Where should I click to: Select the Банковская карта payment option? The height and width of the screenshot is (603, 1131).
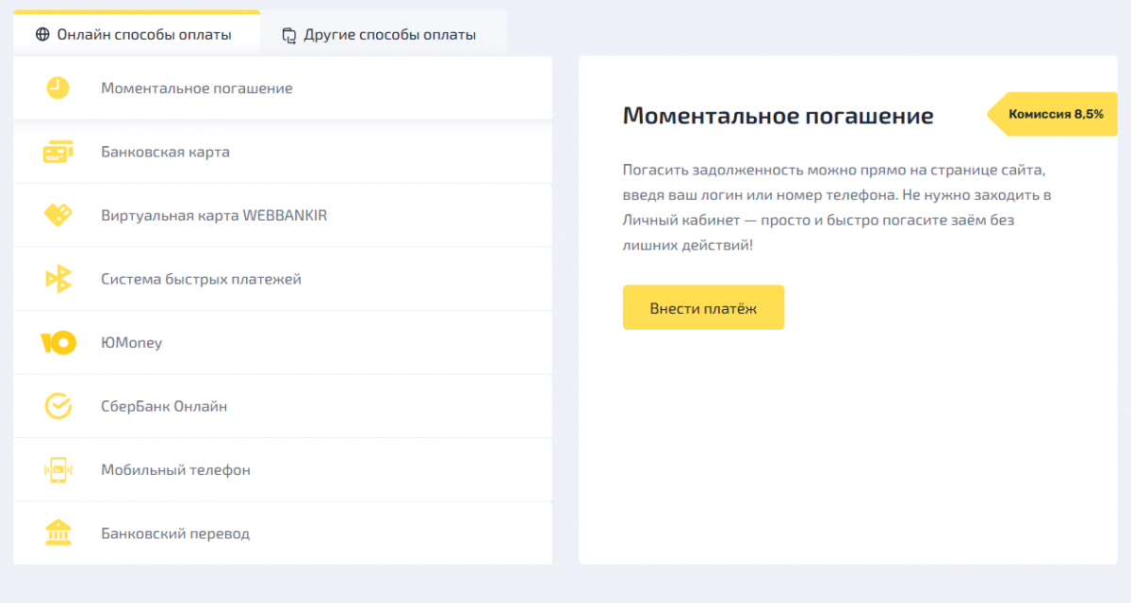click(x=165, y=152)
